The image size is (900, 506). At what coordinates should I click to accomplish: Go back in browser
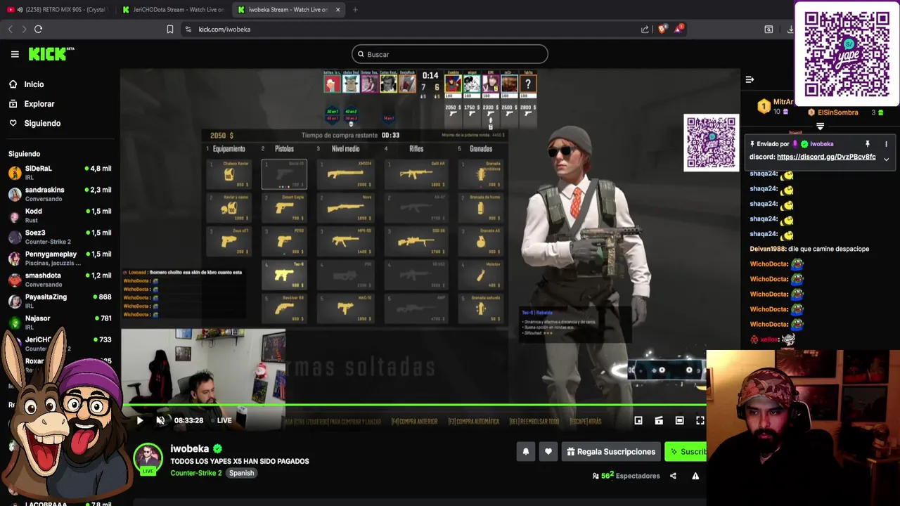[11, 29]
